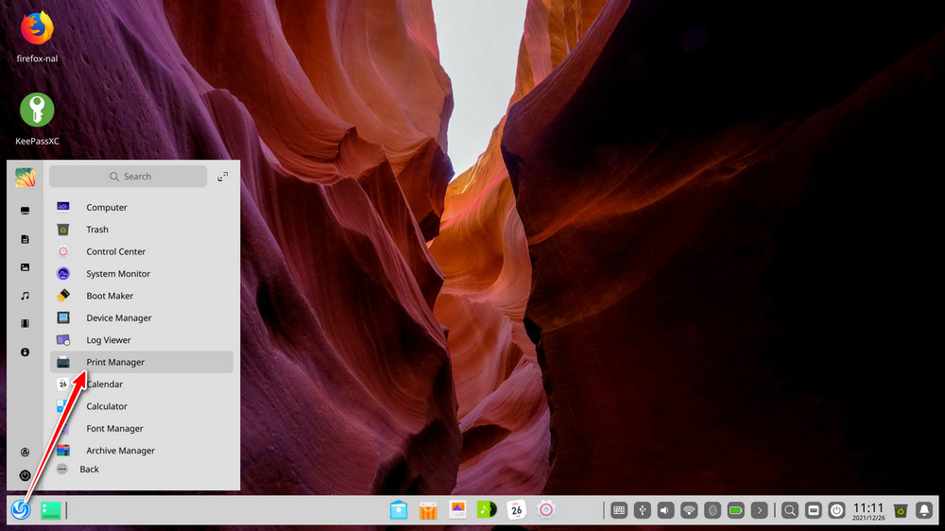Screen dimensions: 945x531
Task: Open Firefox from the desktop shortcut
Action: (37, 28)
